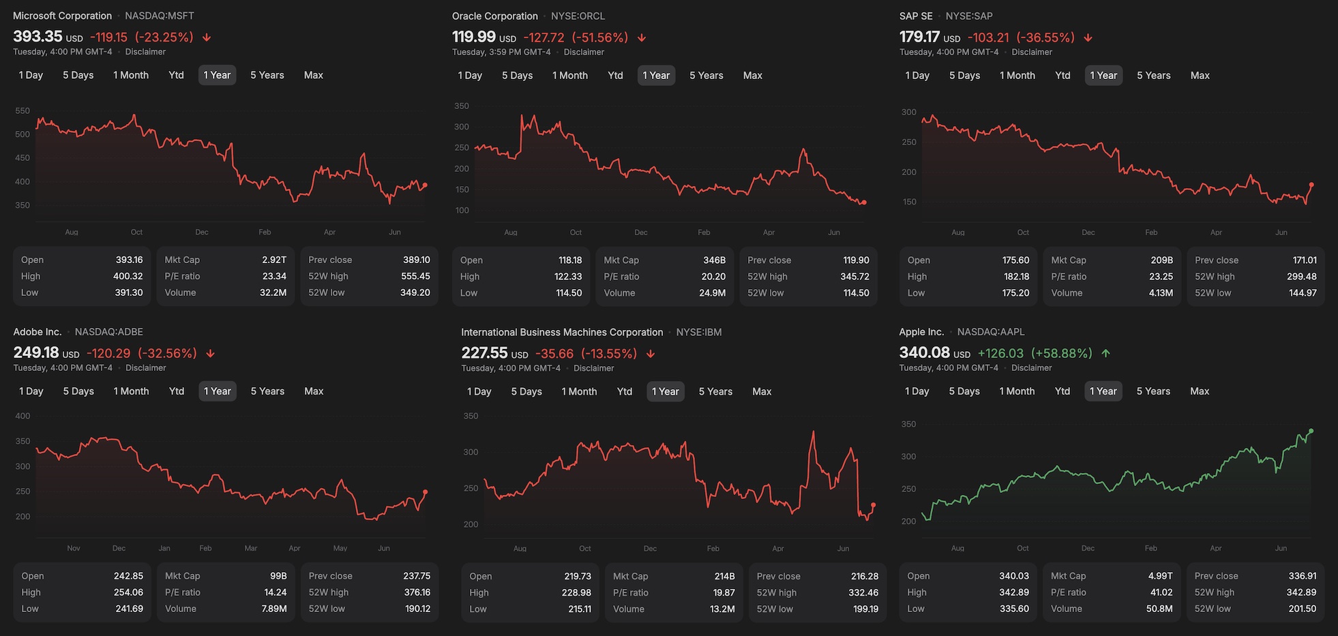This screenshot has height=636, width=1338.
Task: Open the Disclaimer link under Apple's price
Action: click(x=1032, y=368)
